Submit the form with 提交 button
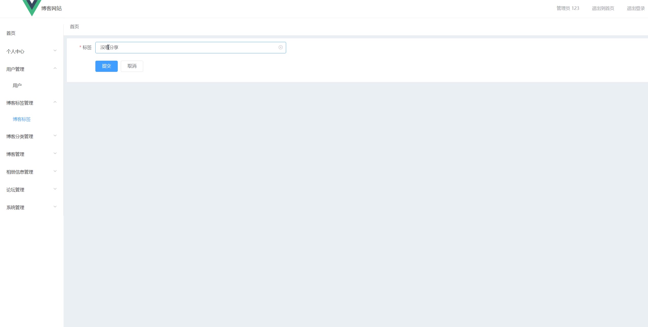 (x=107, y=66)
